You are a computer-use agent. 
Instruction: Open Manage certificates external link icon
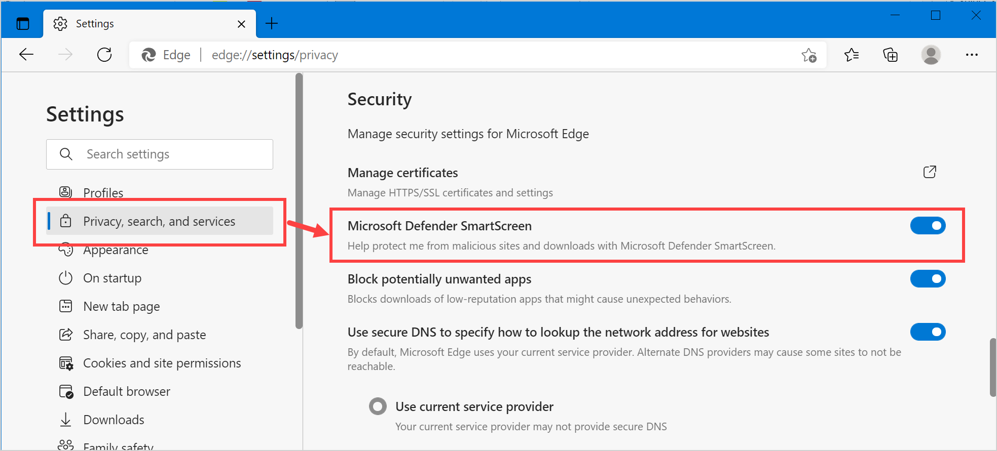coord(930,172)
